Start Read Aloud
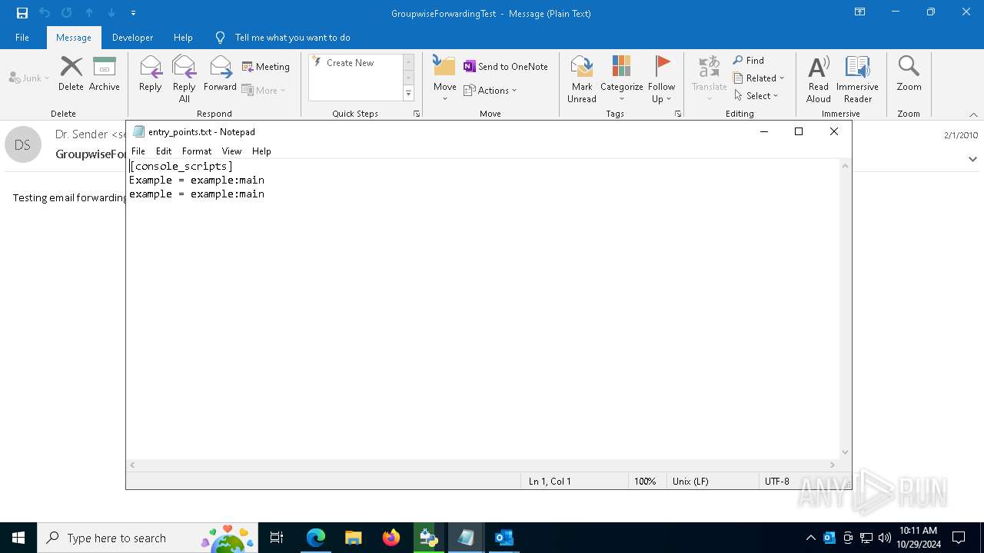The image size is (984, 553). coord(819,78)
